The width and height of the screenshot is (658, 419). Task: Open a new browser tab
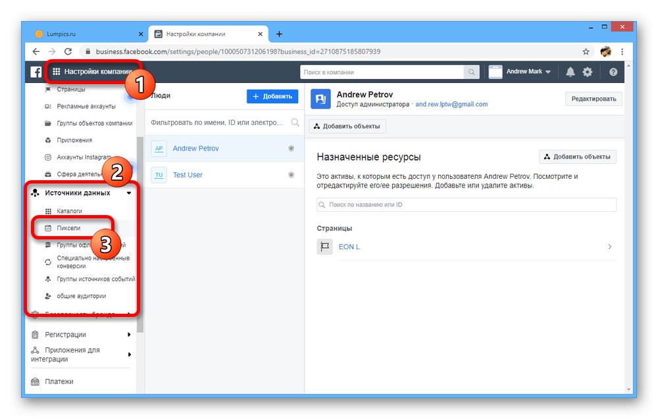coord(279,34)
